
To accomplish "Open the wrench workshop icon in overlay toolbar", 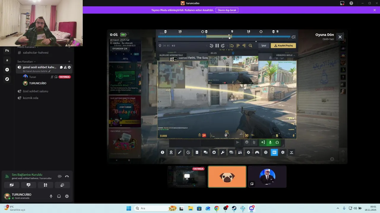I will pos(223,152).
